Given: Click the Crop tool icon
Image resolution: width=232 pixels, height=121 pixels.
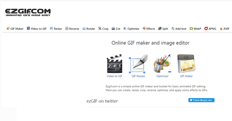Looking at the screenshot, I should [x=100, y=28].
